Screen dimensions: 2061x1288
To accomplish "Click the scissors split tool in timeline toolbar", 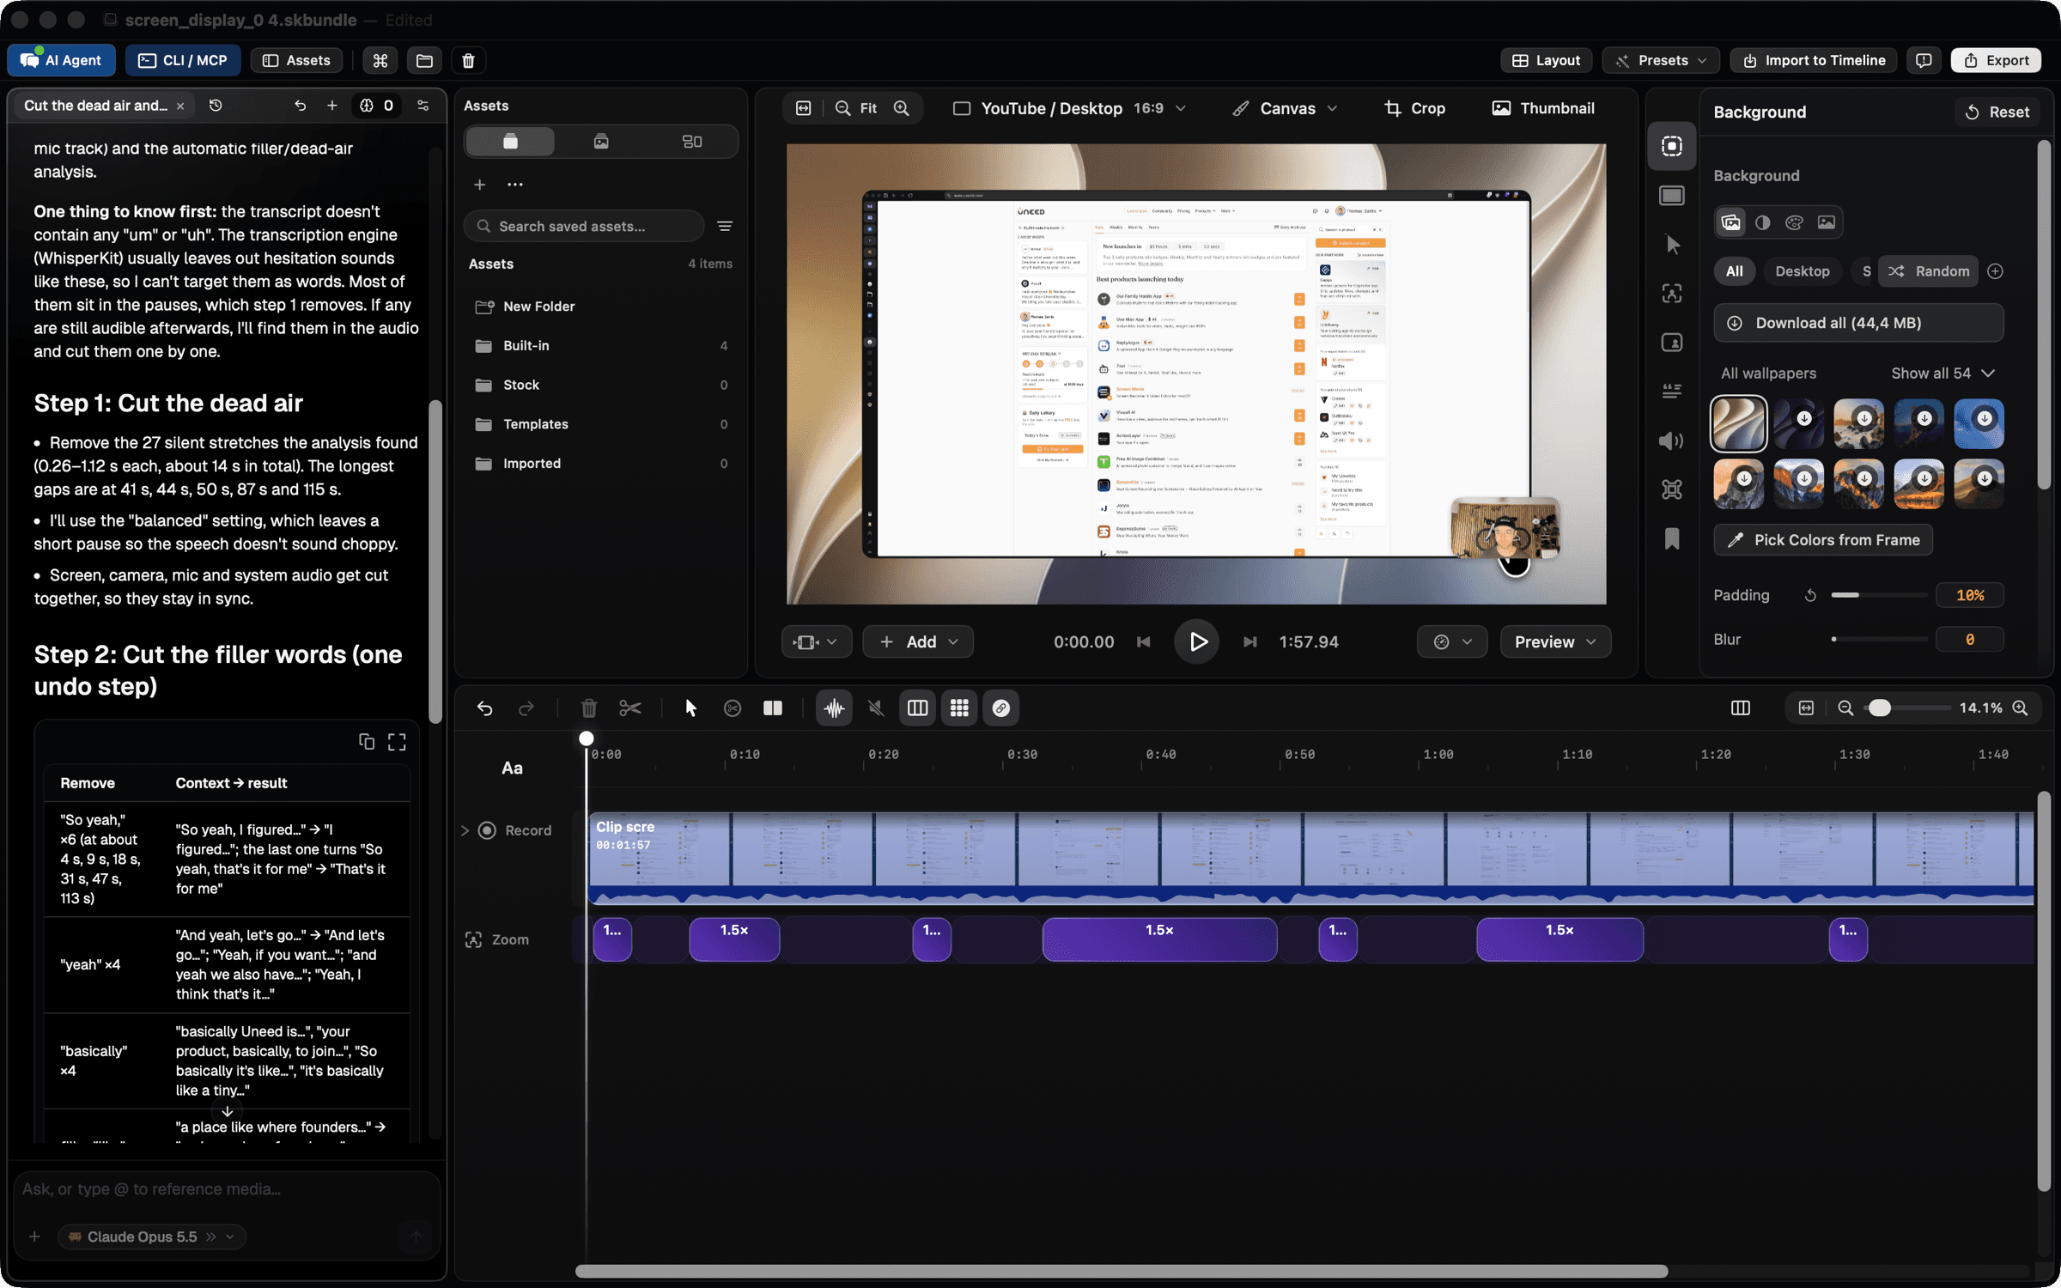I will coord(630,708).
